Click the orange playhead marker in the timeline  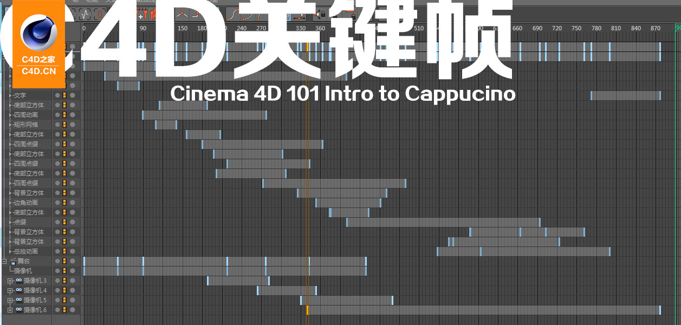pos(307,28)
